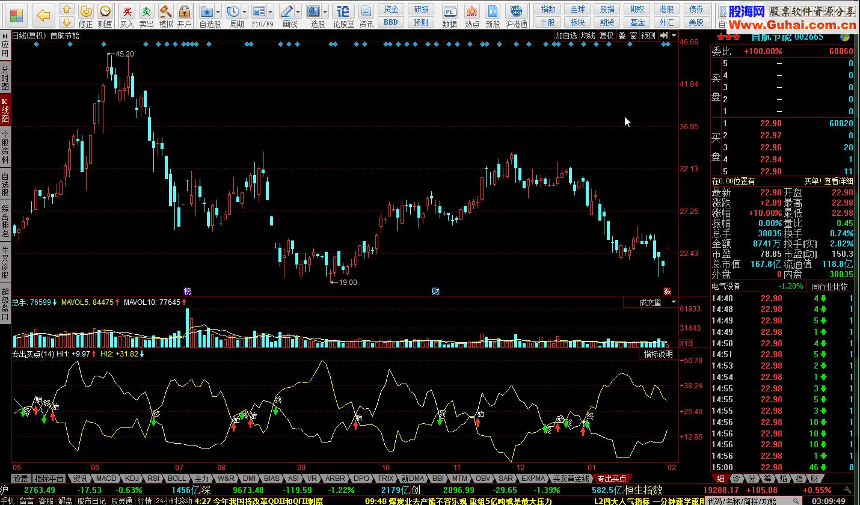Click the colored pie icon beside stock code
The image size is (860, 505).
[x=846, y=36]
